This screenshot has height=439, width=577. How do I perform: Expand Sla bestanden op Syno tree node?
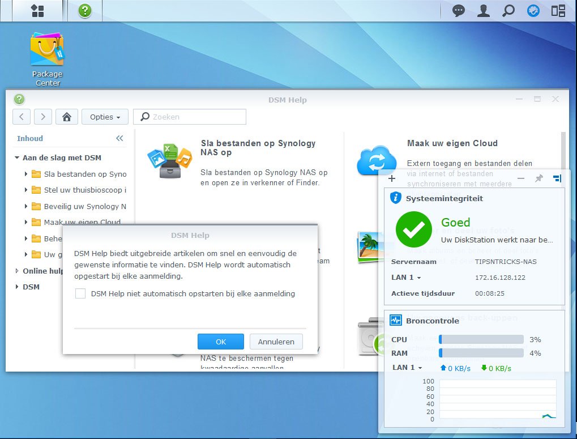coord(25,174)
